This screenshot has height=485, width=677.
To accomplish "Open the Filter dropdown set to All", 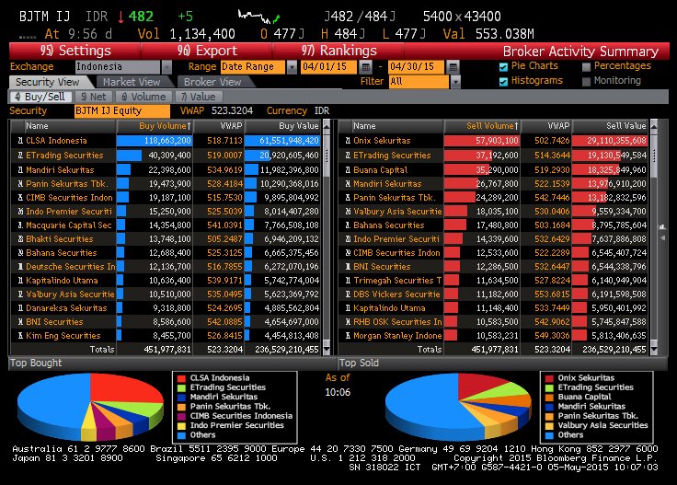I will (420, 81).
